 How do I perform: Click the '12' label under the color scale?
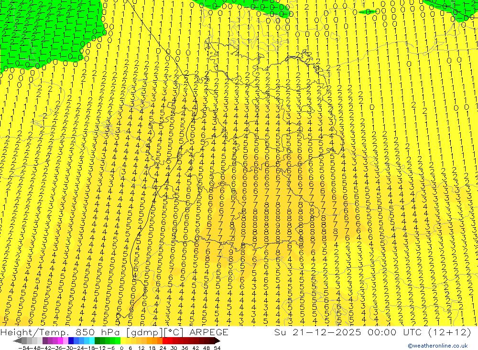click(141, 348)
